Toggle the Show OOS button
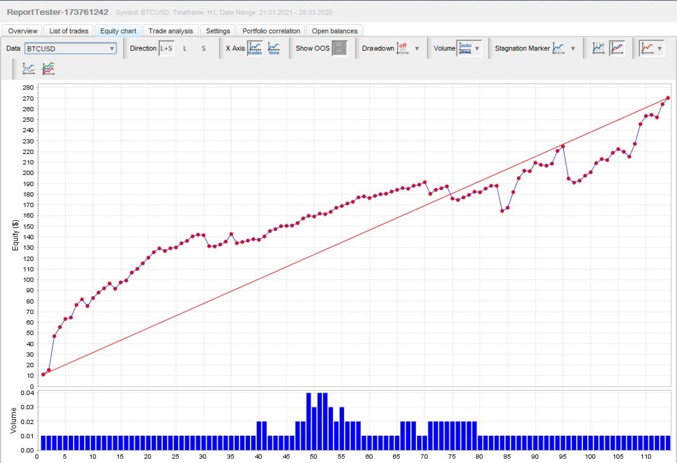The height and width of the screenshot is (463, 677). pyautogui.click(x=340, y=48)
